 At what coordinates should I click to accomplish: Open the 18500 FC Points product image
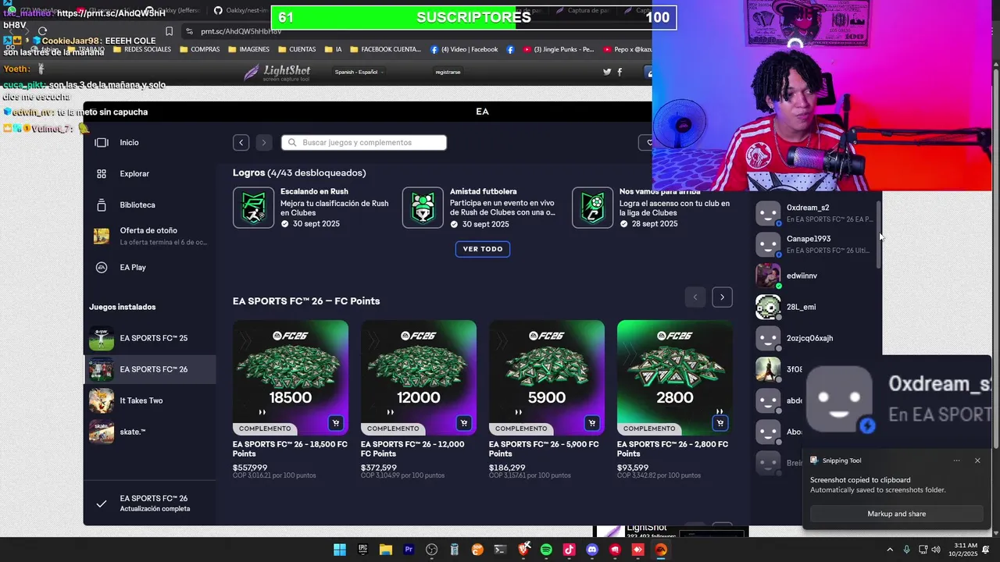coord(291,378)
